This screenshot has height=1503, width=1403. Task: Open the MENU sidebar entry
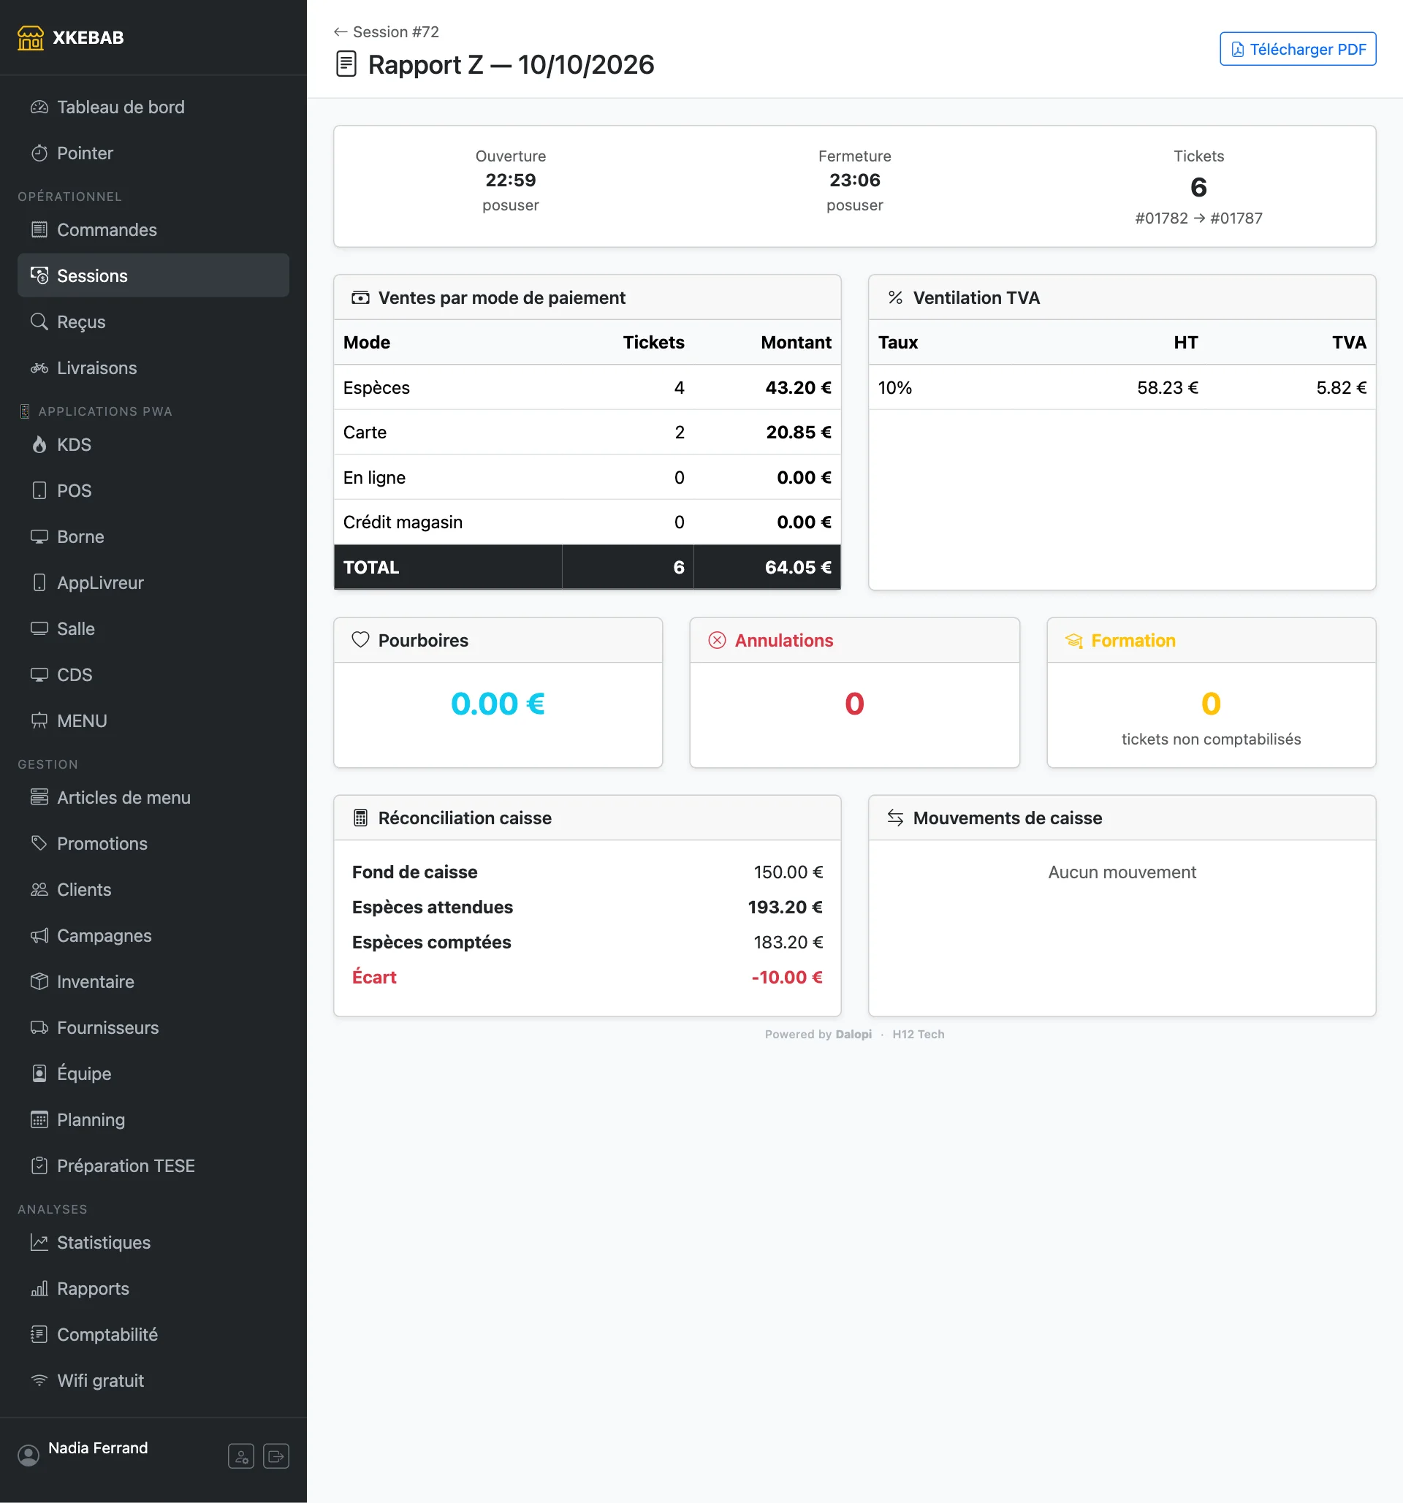coord(153,721)
